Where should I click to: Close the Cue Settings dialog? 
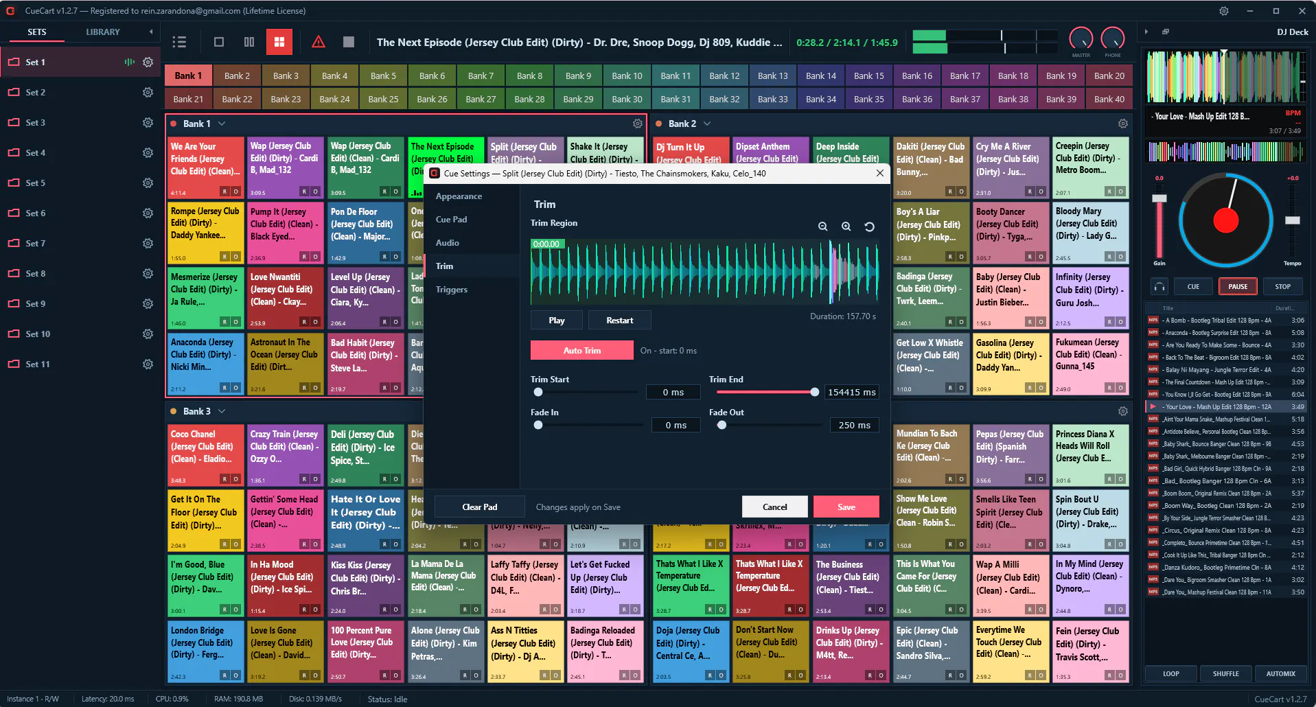[880, 173]
